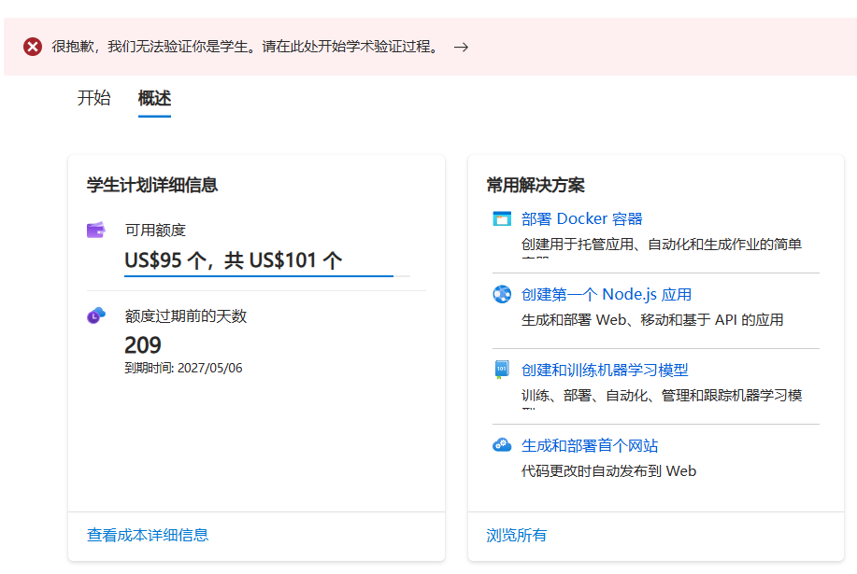Open 创建第一个 Node.js 应用 link
Image resolution: width=857 pixels, height=574 pixels.
(x=607, y=295)
